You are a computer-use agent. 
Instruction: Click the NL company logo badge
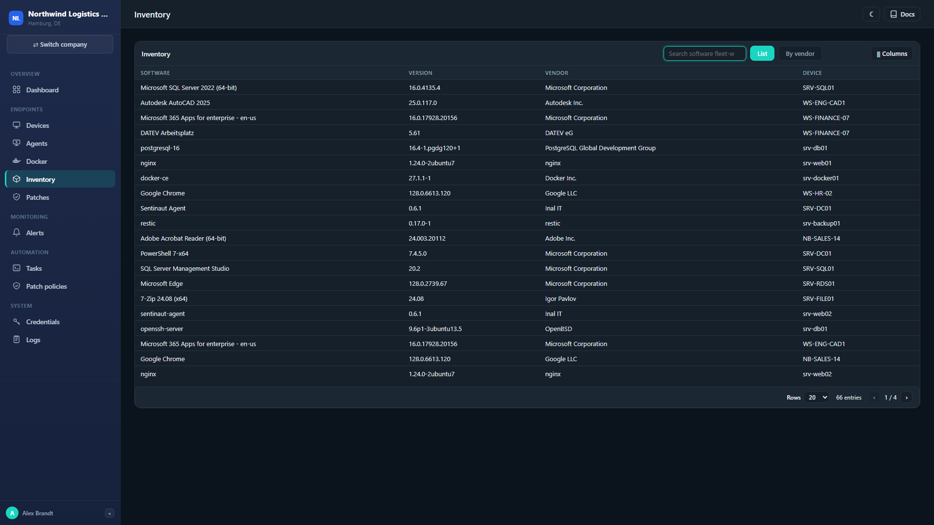tap(16, 18)
